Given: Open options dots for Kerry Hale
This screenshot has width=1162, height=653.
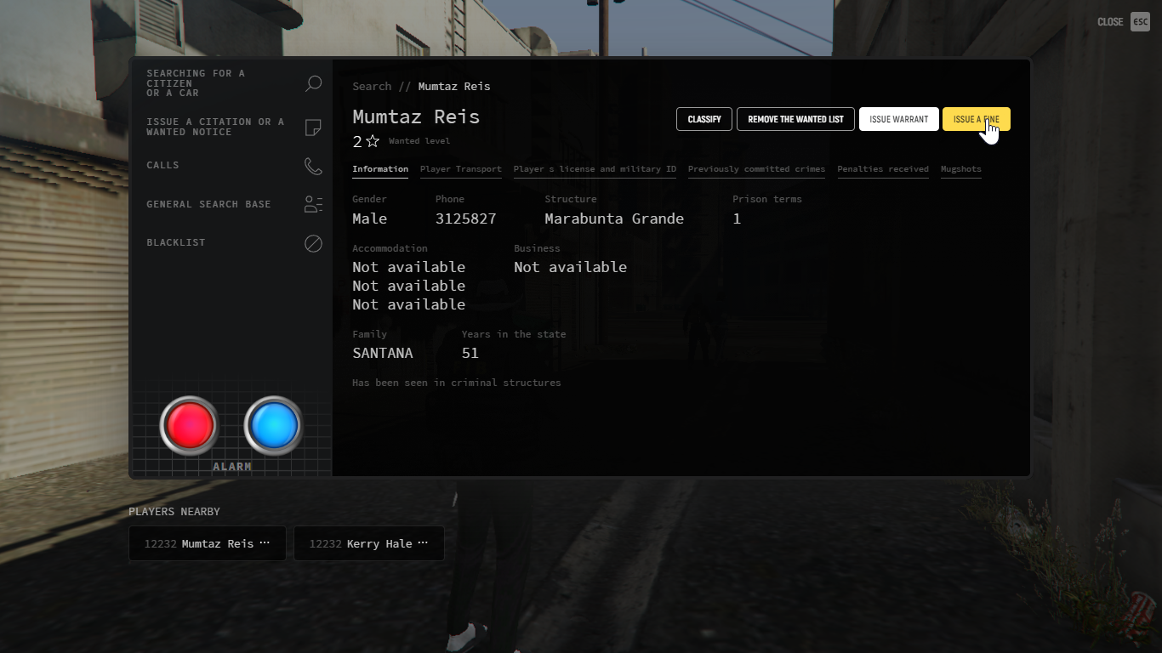Looking at the screenshot, I should click(x=423, y=543).
